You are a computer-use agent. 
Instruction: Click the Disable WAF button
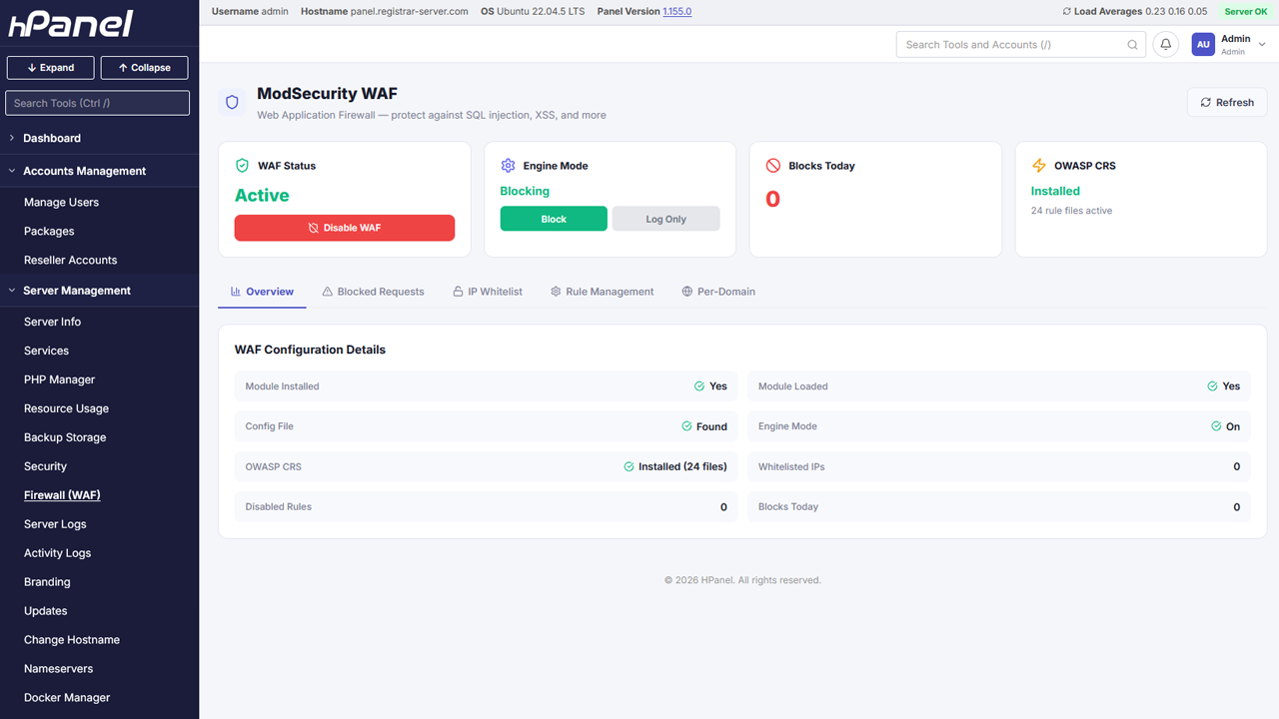tap(345, 228)
